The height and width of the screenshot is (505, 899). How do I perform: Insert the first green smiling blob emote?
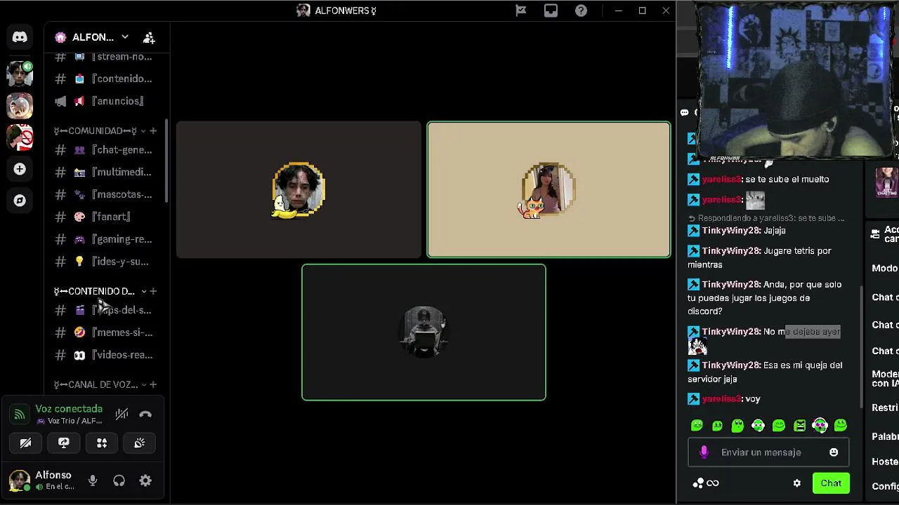pyautogui.click(x=697, y=425)
